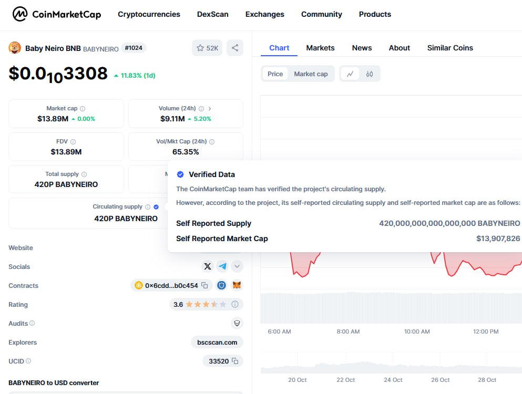Viewport: 522px width, 394px height.
Task: Select the candlestick chart view icon
Action: (x=370, y=74)
